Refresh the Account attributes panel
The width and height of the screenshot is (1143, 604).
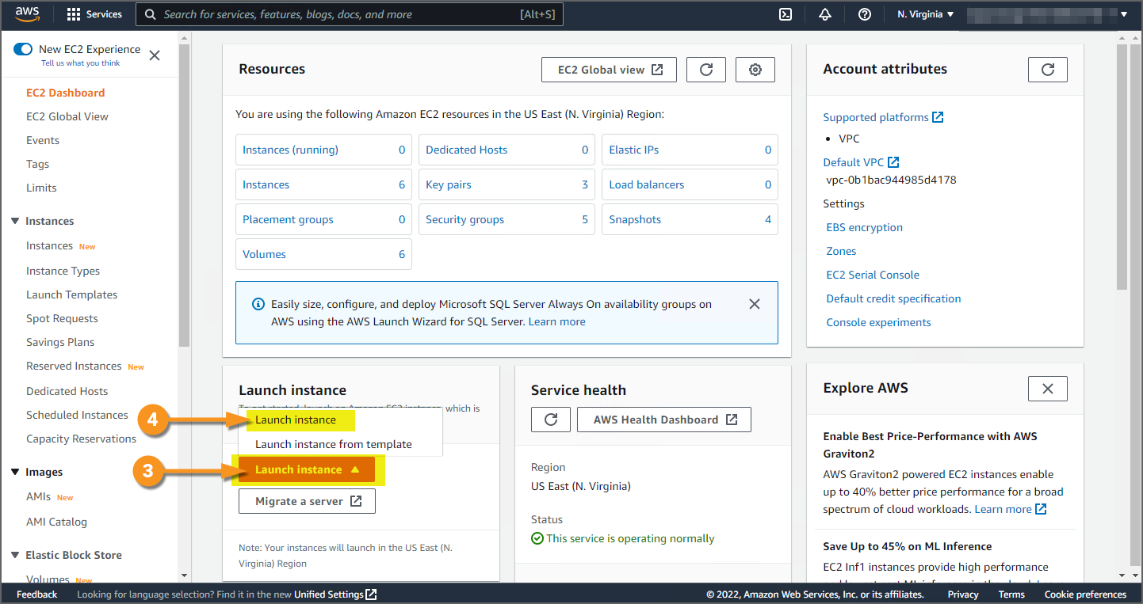pos(1047,70)
